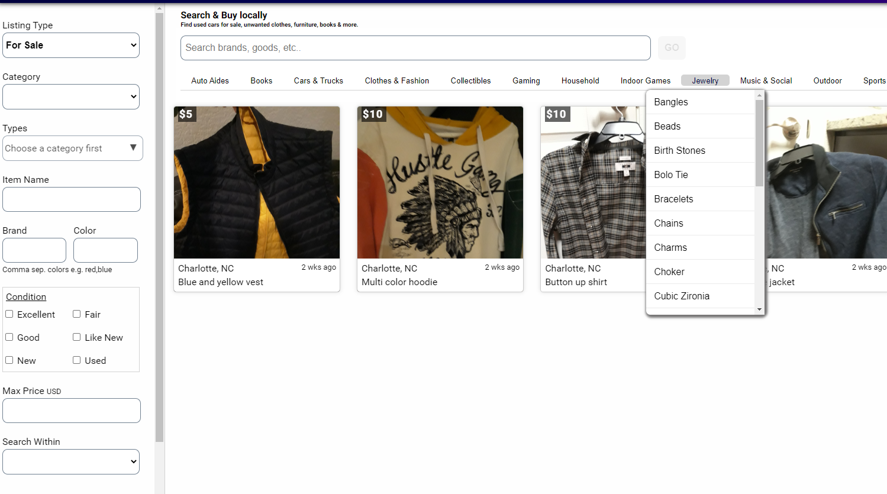
Task: Check the Used condition checkbox
Action: coord(77,360)
